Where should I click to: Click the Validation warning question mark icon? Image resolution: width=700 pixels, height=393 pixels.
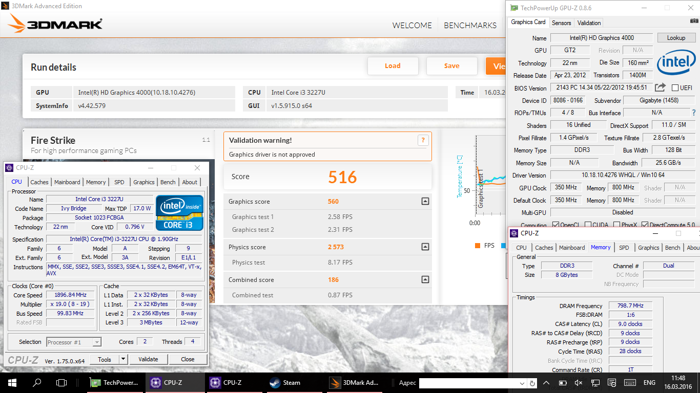click(422, 140)
